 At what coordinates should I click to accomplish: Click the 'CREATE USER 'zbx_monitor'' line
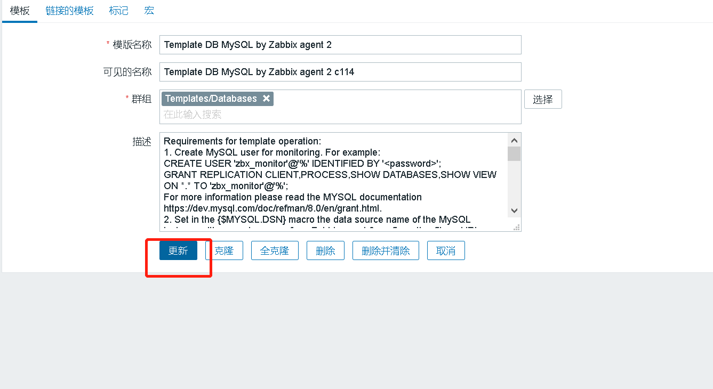tap(302, 164)
